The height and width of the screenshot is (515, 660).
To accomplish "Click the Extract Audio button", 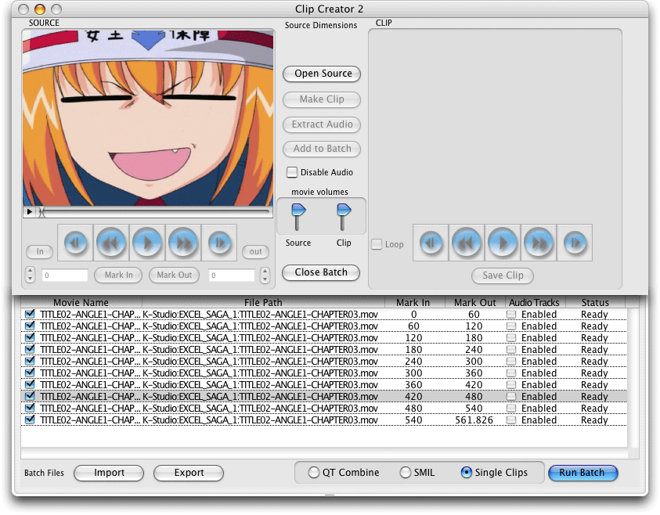I will (322, 124).
